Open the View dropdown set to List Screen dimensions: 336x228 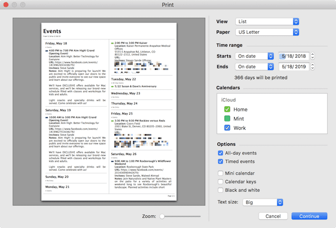267,22
